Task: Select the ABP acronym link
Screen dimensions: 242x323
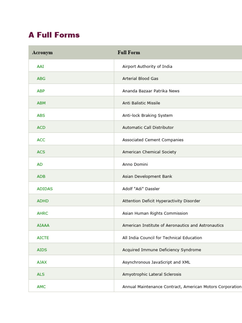Action: 41,91
